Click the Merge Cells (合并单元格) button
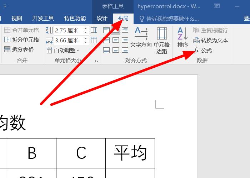 point(21,30)
